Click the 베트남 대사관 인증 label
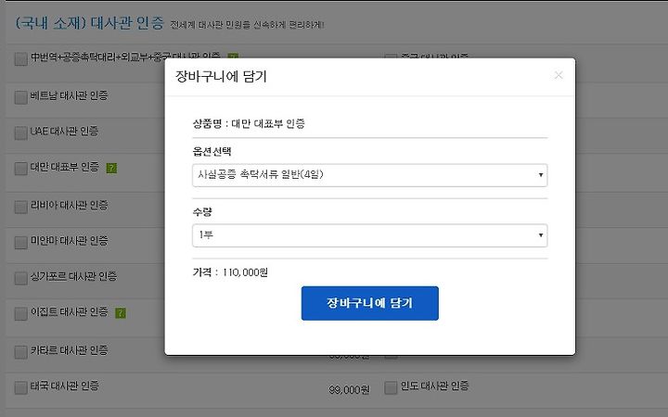This screenshot has height=417, width=668. (x=69, y=95)
